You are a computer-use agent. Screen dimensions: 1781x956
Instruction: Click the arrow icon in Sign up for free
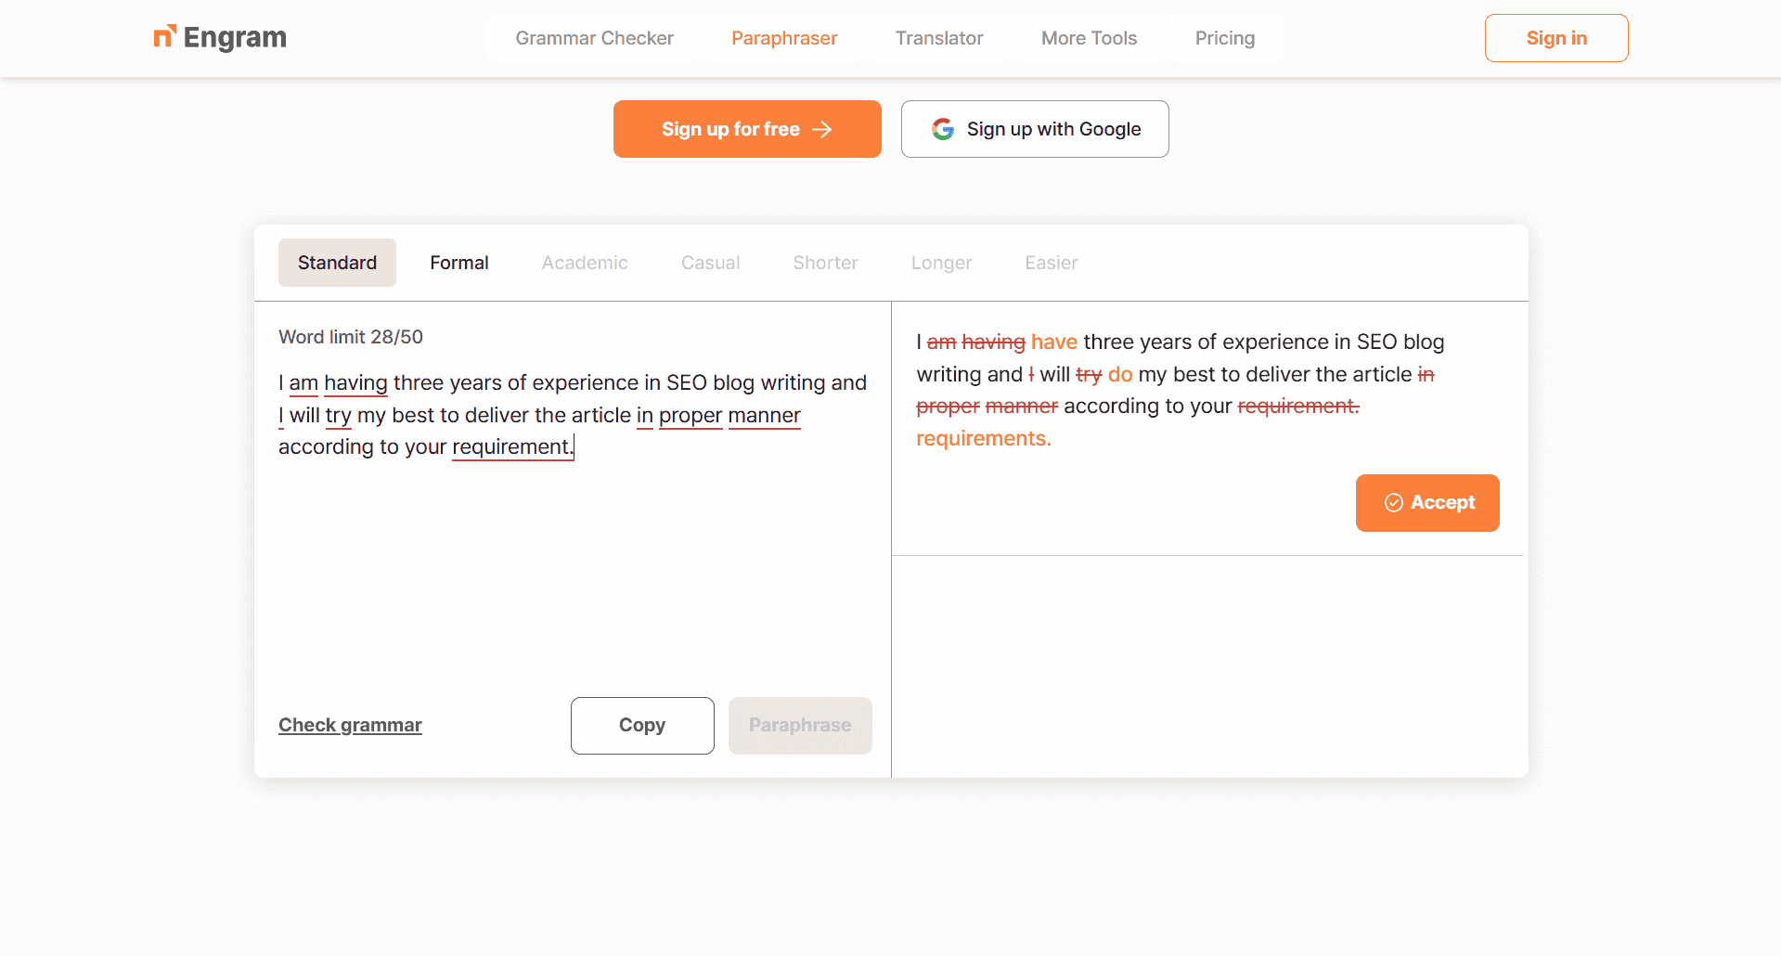pos(822,129)
